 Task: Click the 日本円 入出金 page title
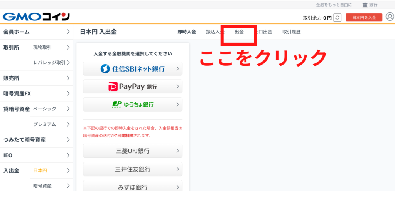coord(98,32)
